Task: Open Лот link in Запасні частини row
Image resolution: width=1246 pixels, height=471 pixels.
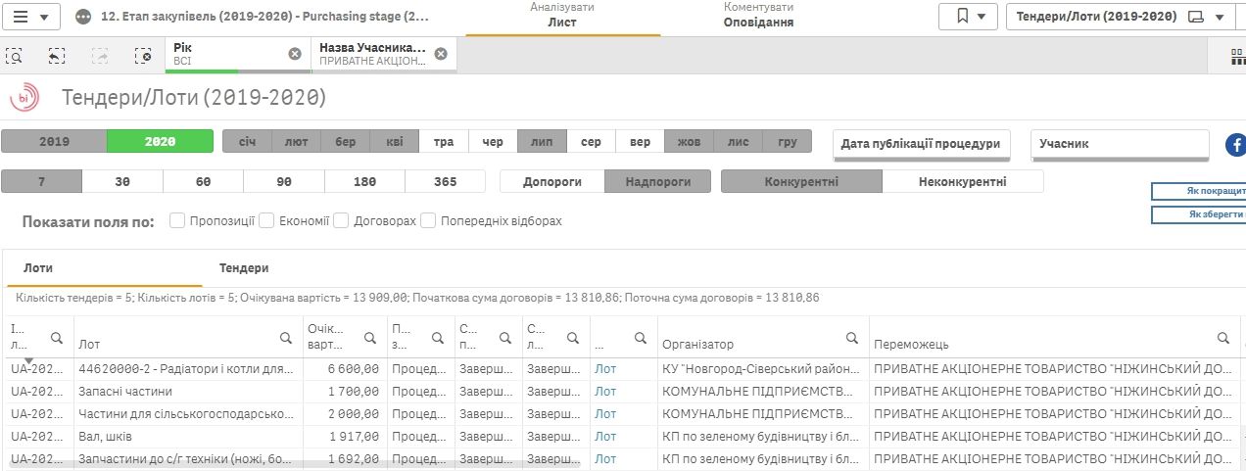Action: [x=605, y=392]
